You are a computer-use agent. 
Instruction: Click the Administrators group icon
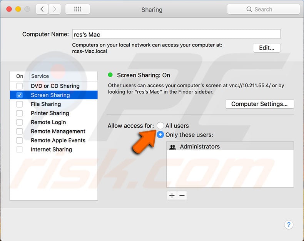coord(172,147)
